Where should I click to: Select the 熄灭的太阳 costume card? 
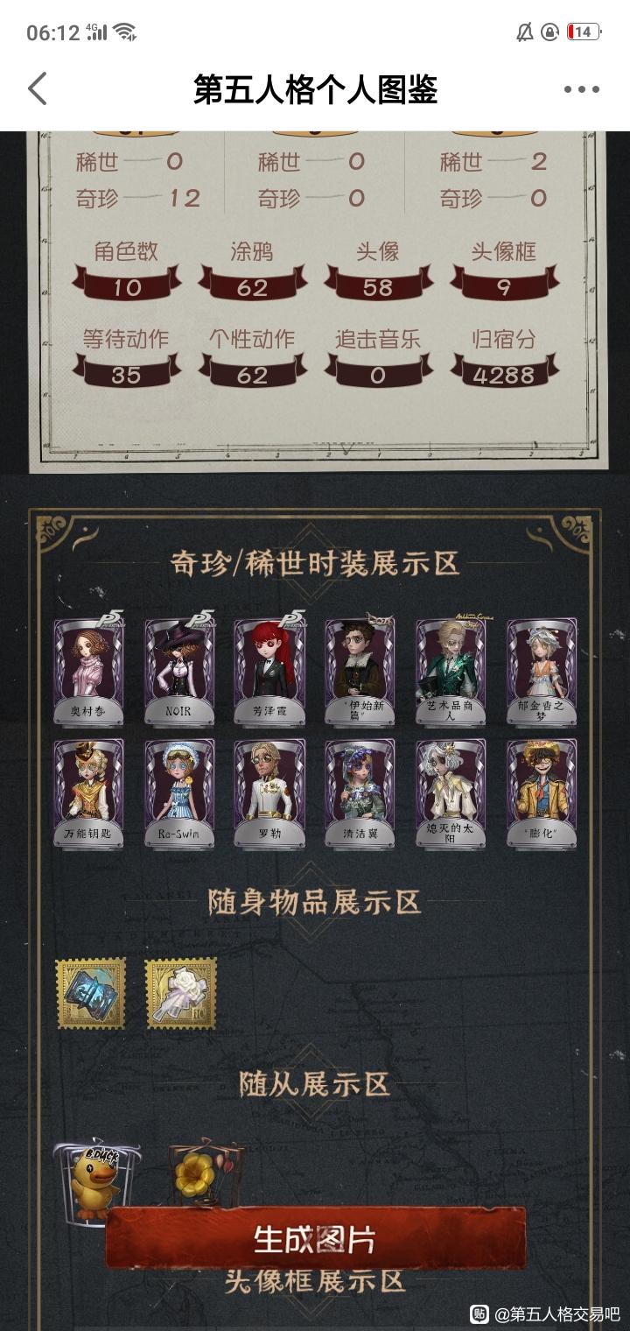[451, 793]
